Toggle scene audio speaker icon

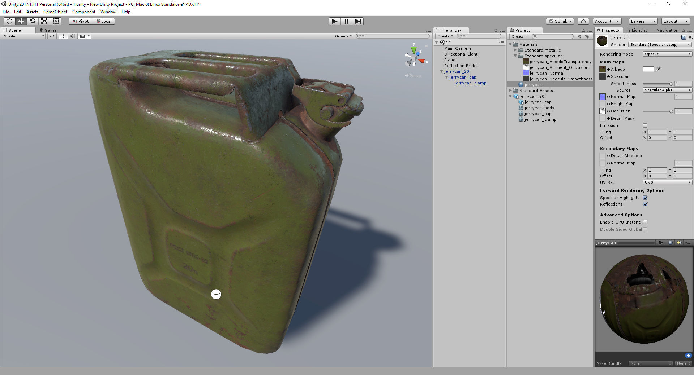tap(73, 36)
